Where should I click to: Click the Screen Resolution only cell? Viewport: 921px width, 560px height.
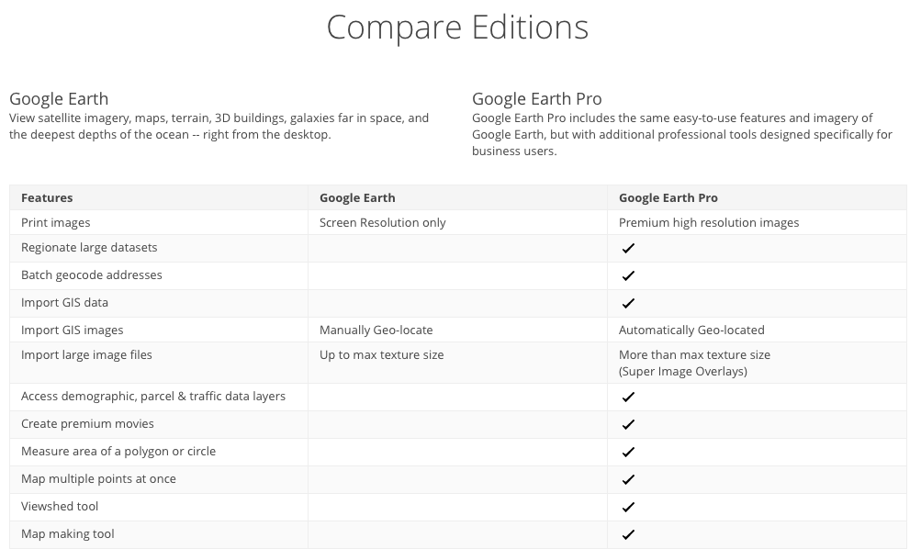(382, 222)
